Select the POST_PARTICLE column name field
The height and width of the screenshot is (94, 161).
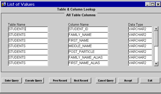click(x=88, y=52)
